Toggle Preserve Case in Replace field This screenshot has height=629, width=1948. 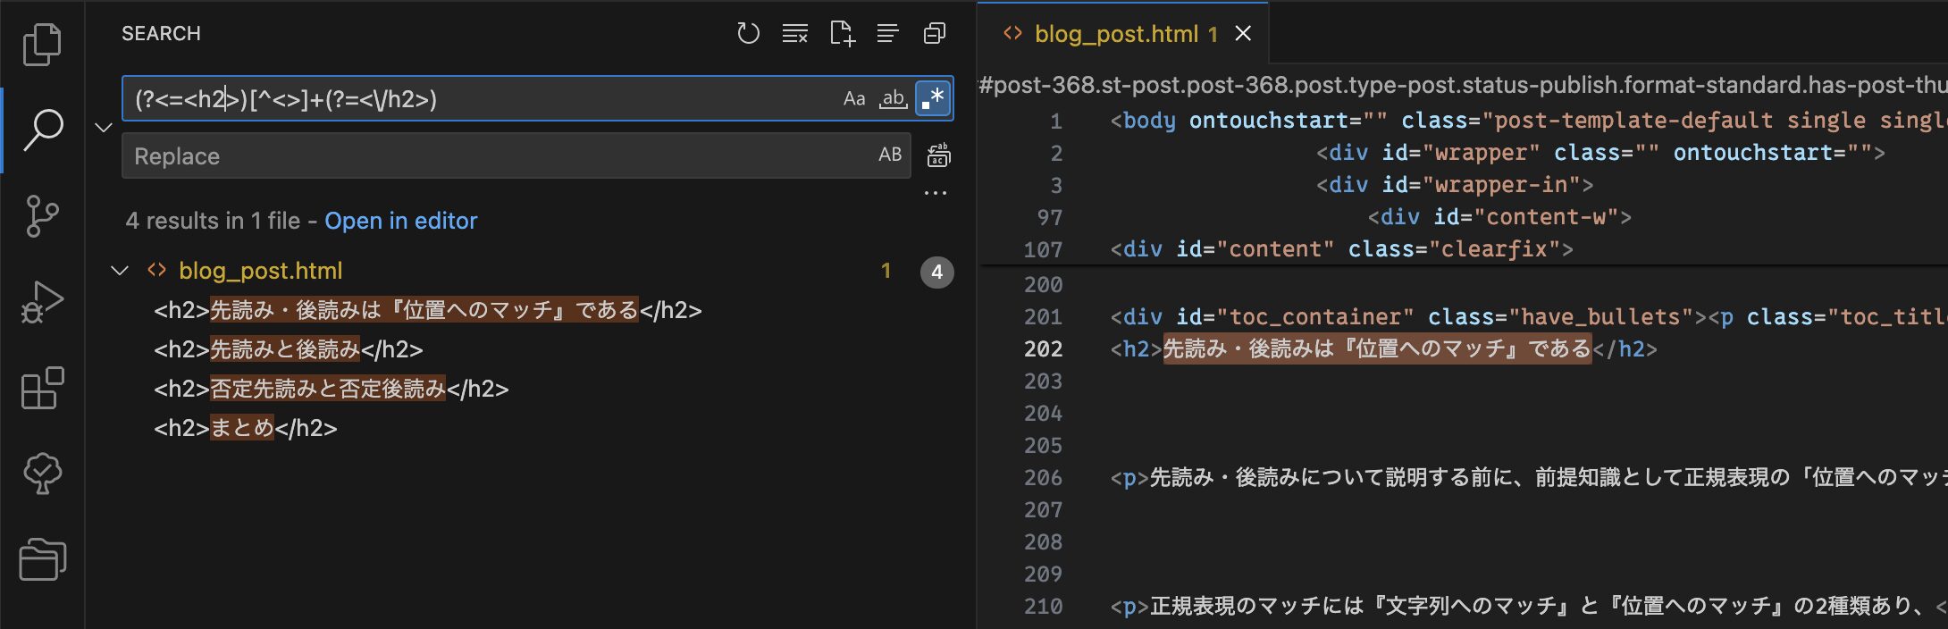click(890, 155)
